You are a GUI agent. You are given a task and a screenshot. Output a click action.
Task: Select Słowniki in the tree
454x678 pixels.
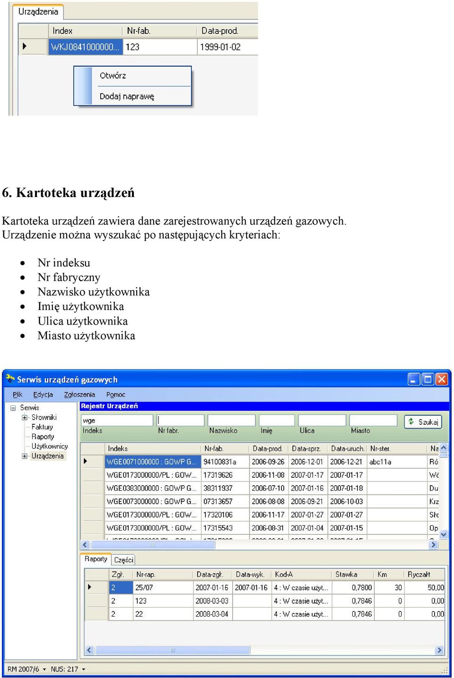point(44,418)
